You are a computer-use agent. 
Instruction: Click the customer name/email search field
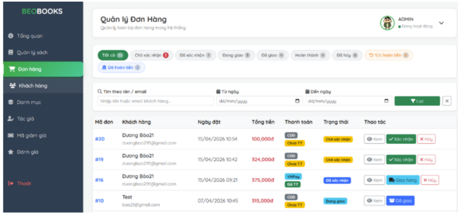click(x=156, y=101)
